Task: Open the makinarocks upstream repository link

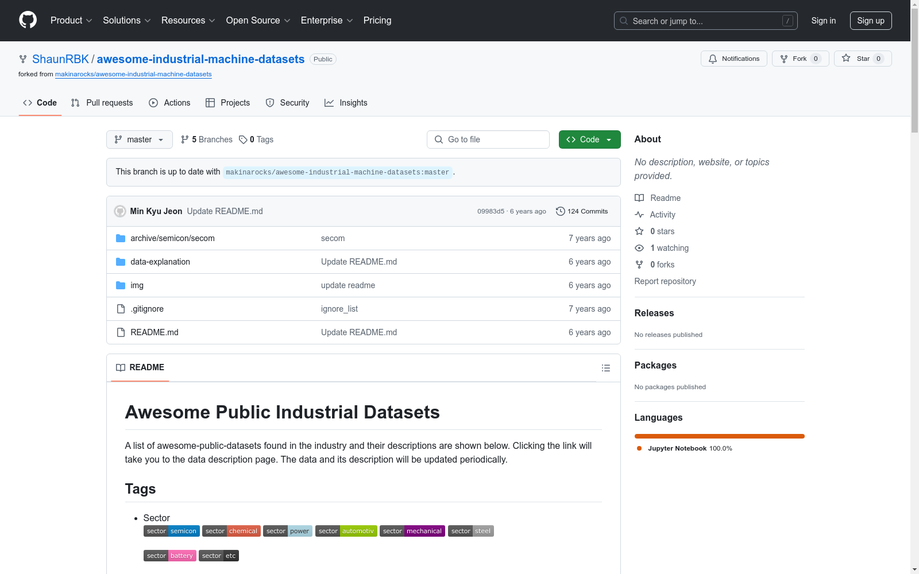Action: tap(133, 74)
